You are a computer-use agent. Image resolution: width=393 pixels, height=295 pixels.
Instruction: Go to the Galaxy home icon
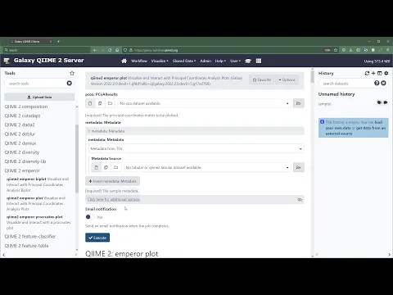click(124, 61)
